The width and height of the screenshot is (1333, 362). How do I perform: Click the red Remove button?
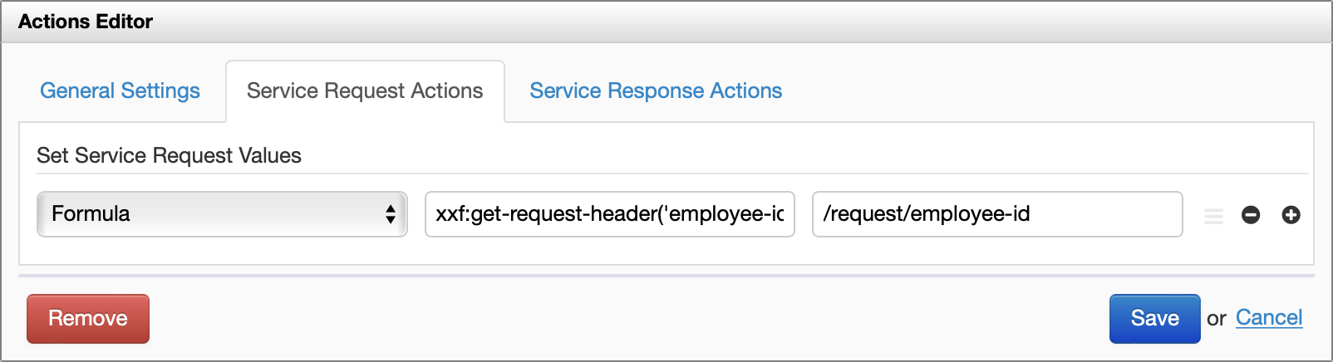(x=88, y=318)
